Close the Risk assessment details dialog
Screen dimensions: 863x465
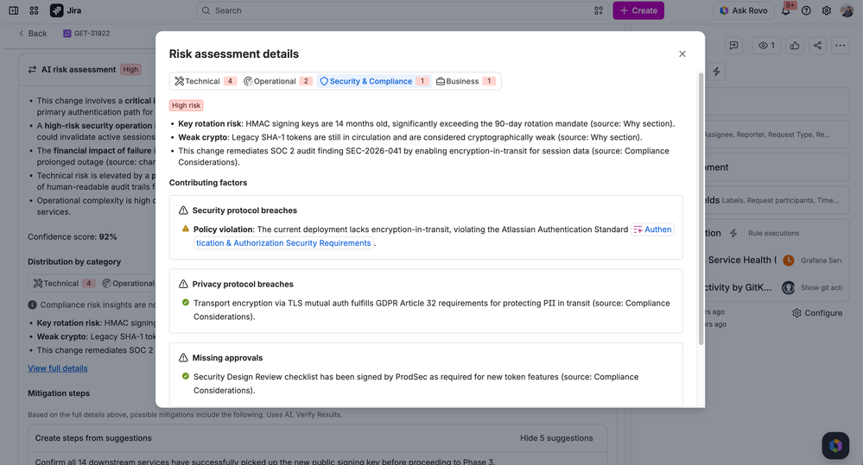point(682,53)
